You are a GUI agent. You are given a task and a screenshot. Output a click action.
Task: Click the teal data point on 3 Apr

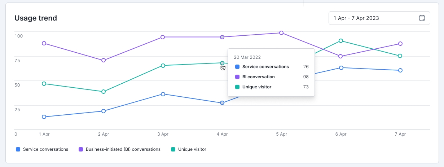[x=163, y=66]
